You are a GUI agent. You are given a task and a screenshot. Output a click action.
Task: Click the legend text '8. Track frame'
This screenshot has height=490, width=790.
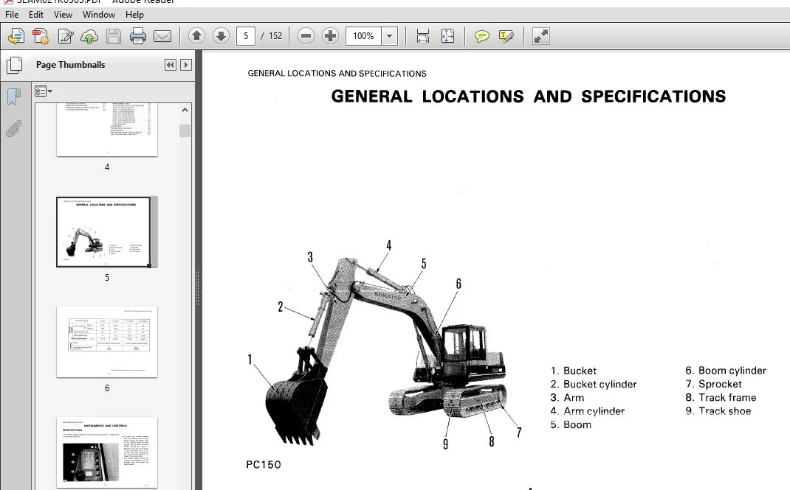[x=721, y=398]
